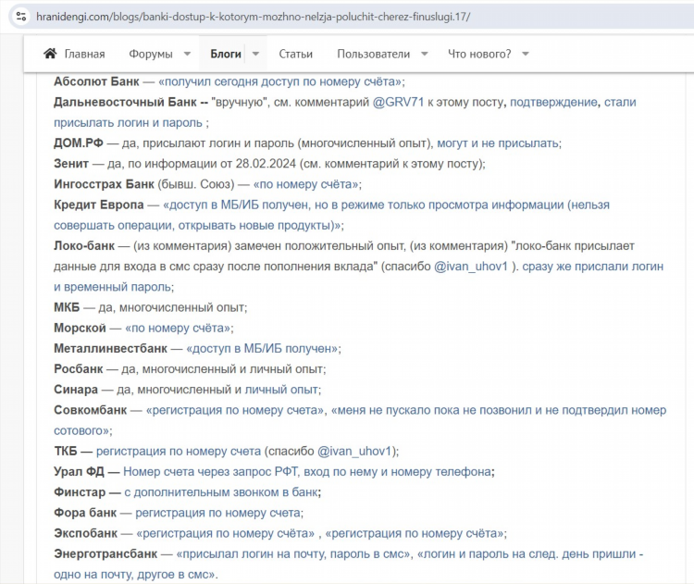694x584 pixels.
Task: Click the Зенит bold name
Action: coord(71,164)
